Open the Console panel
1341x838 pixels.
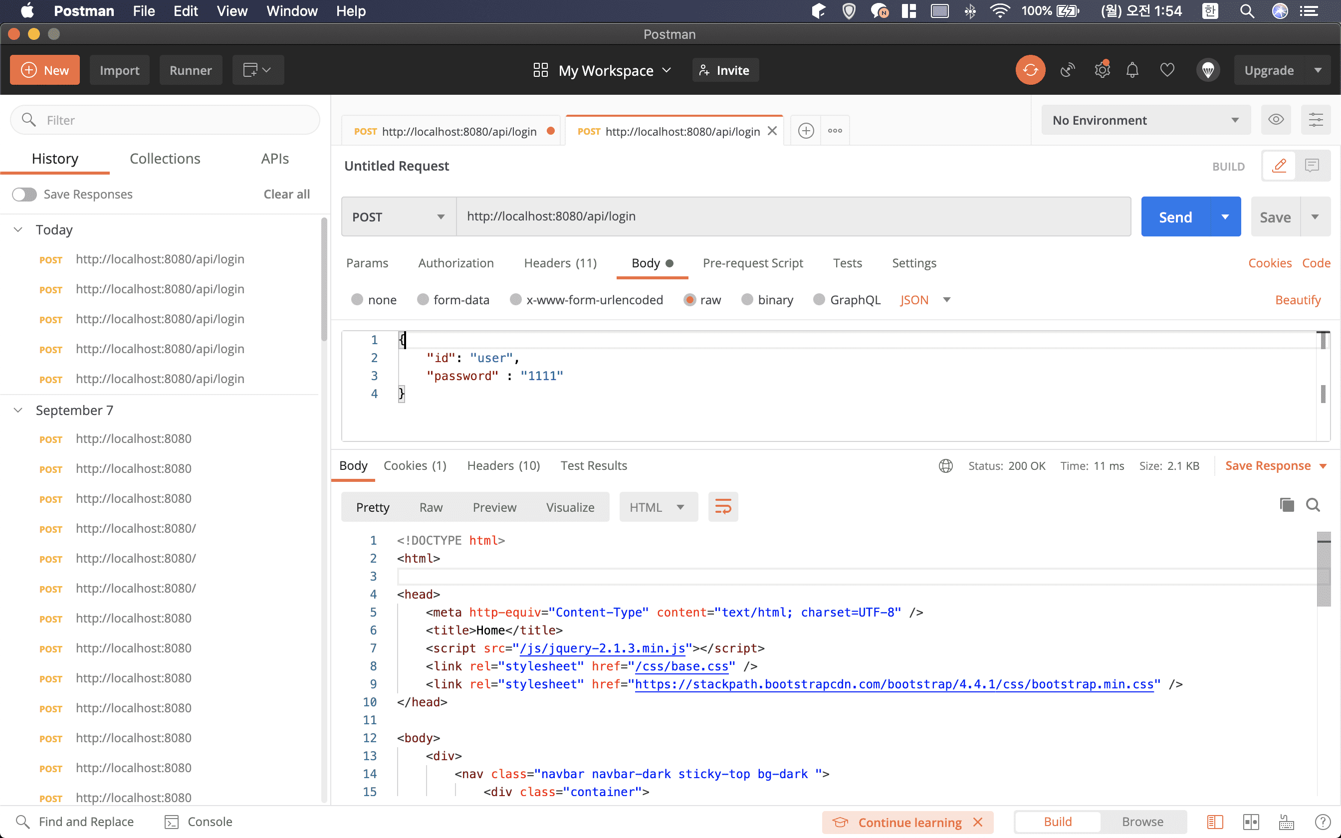coord(199,822)
